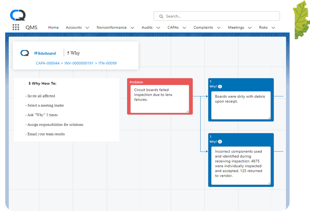This screenshot has height=216, width=310.
Task: Click the search magnifier icon
Action: pos(160,16)
